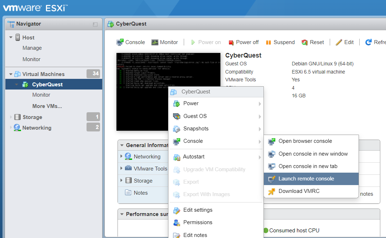Open the Console submenu entry

click(216, 141)
